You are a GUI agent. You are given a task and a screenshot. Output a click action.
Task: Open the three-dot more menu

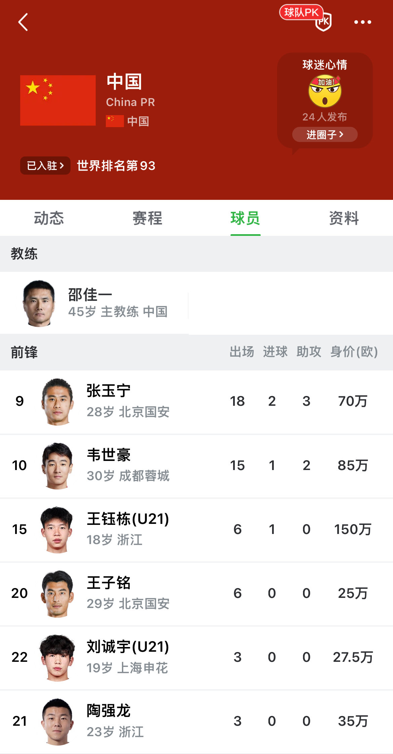pyautogui.click(x=362, y=22)
